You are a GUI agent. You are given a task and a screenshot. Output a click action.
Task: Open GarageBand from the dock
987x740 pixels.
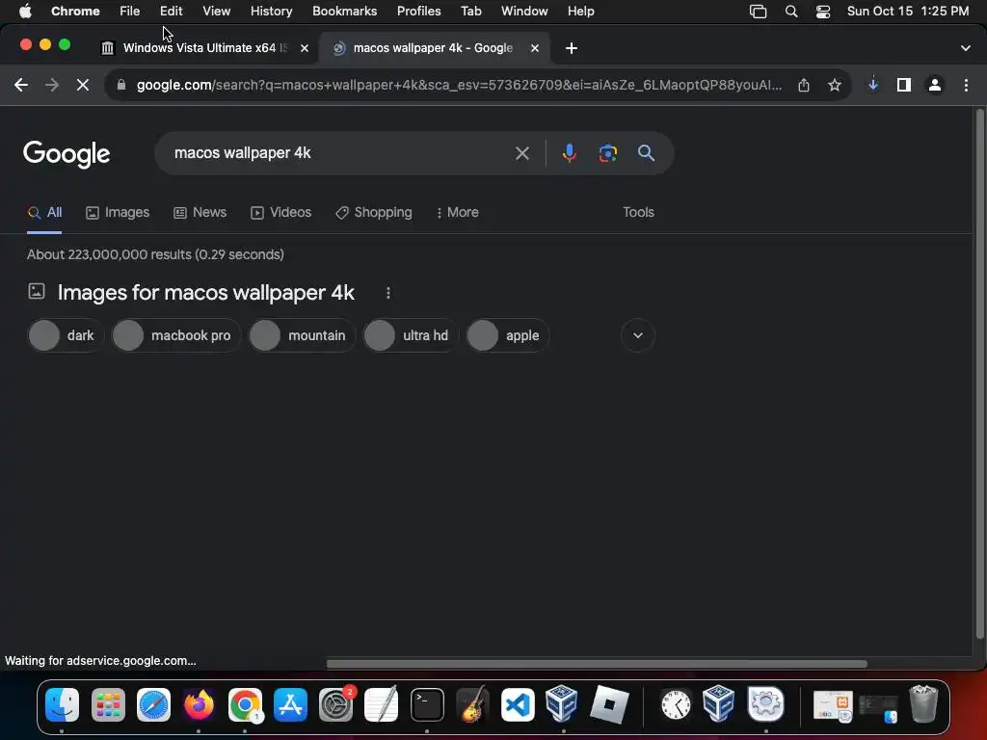pyautogui.click(x=472, y=704)
